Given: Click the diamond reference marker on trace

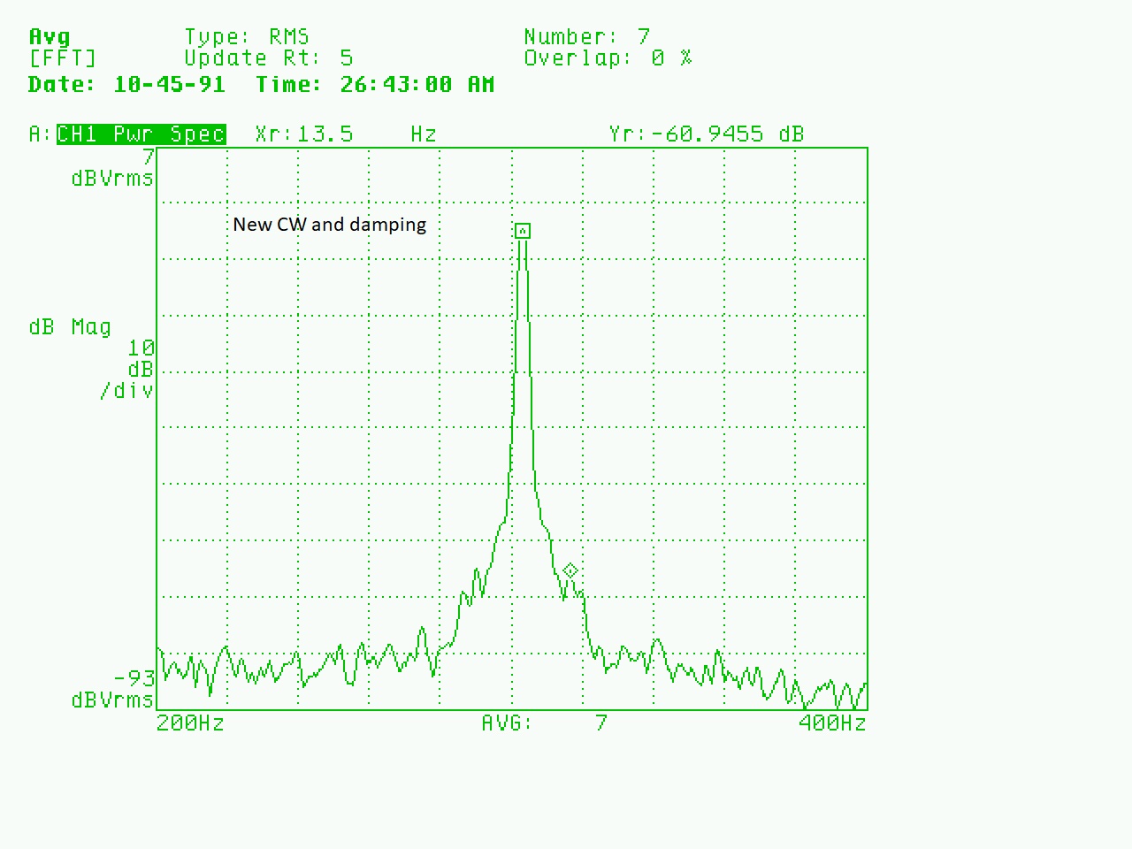Looking at the screenshot, I should pyautogui.click(x=570, y=570).
